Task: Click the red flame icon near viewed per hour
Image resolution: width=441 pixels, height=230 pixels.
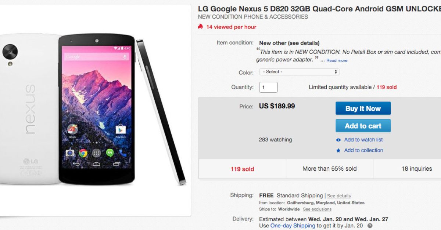Action: pyautogui.click(x=200, y=27)
